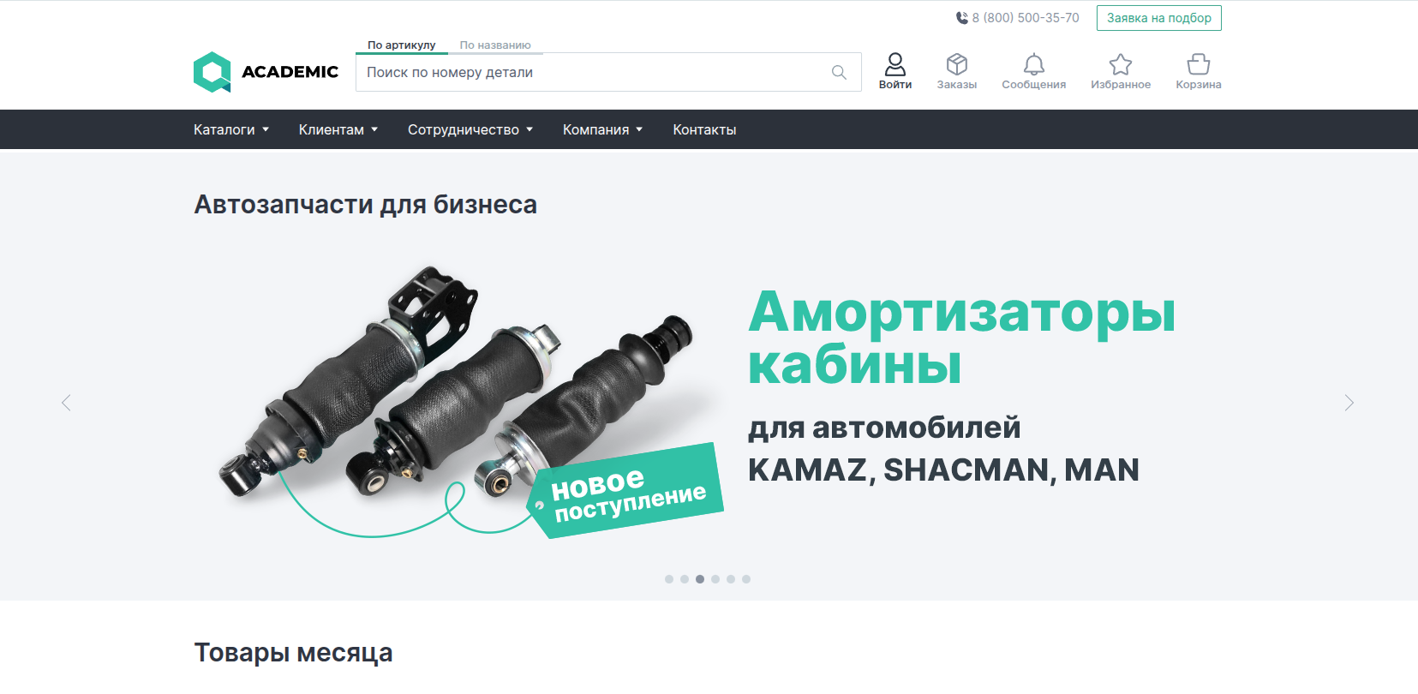The width and height of the screenshot is (1418, 694).
Task: Click the Academic logo
Action: [x=266, y=72]
